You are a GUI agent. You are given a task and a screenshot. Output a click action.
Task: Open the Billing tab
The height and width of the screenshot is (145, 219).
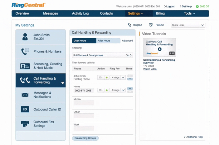click(x=160, y=13)
